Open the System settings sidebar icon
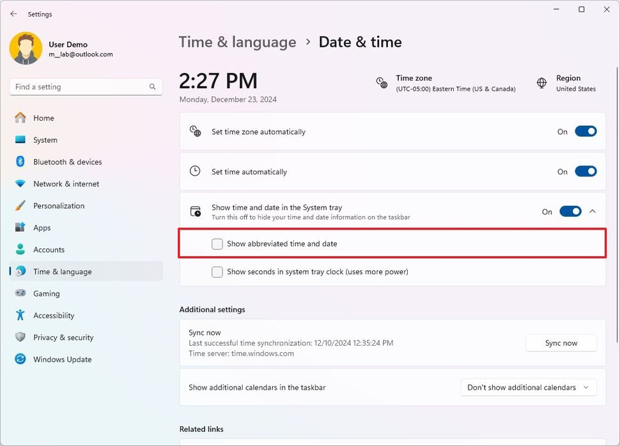Viewport: 620px width, 446px height. click(x=20, y=140)
